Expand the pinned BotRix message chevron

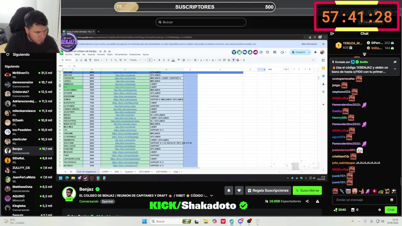pos(395,69)
